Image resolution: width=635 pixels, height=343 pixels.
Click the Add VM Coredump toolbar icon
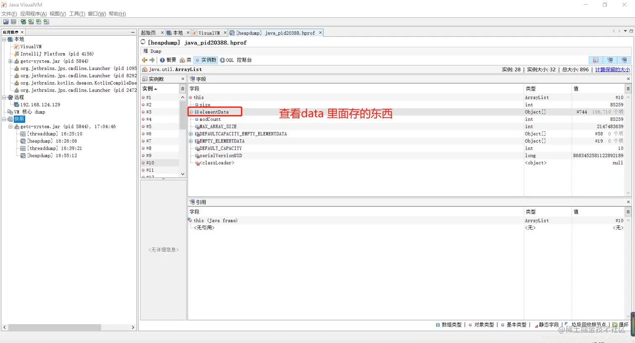click(39, 22)
